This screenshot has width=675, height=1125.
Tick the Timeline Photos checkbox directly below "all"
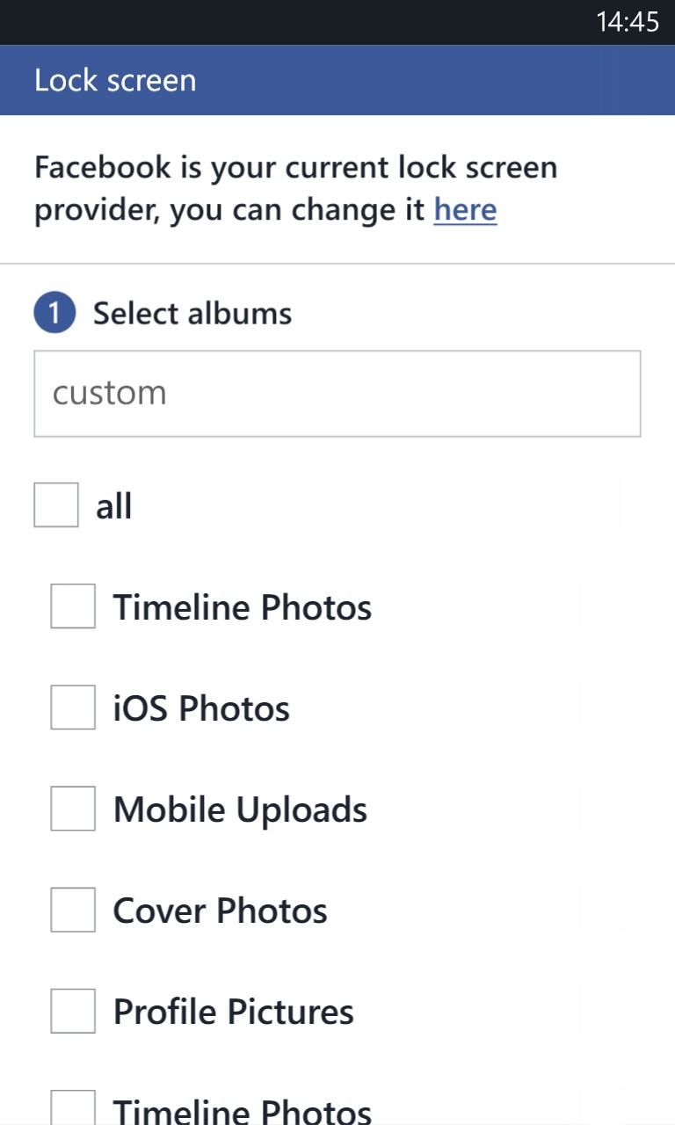coord(73,606)
